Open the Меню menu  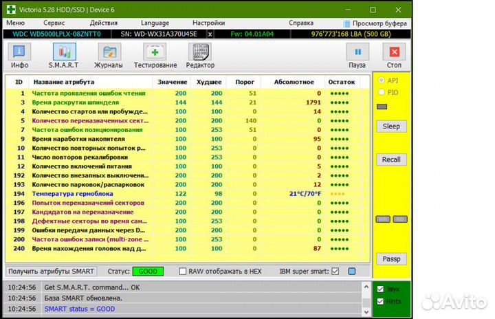pos(15,23)
